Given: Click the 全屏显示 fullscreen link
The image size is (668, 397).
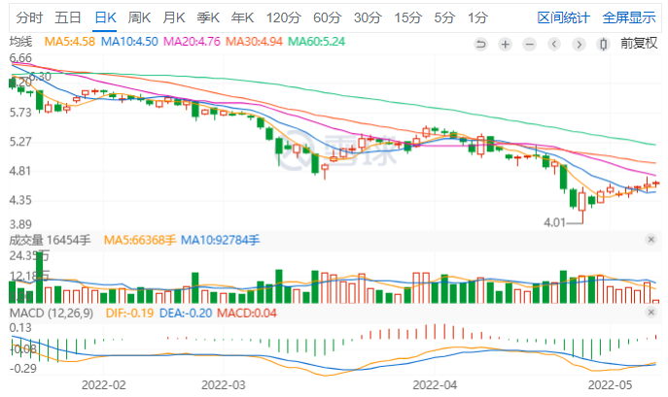Looking at the screenshot, I should click(628, 17).
